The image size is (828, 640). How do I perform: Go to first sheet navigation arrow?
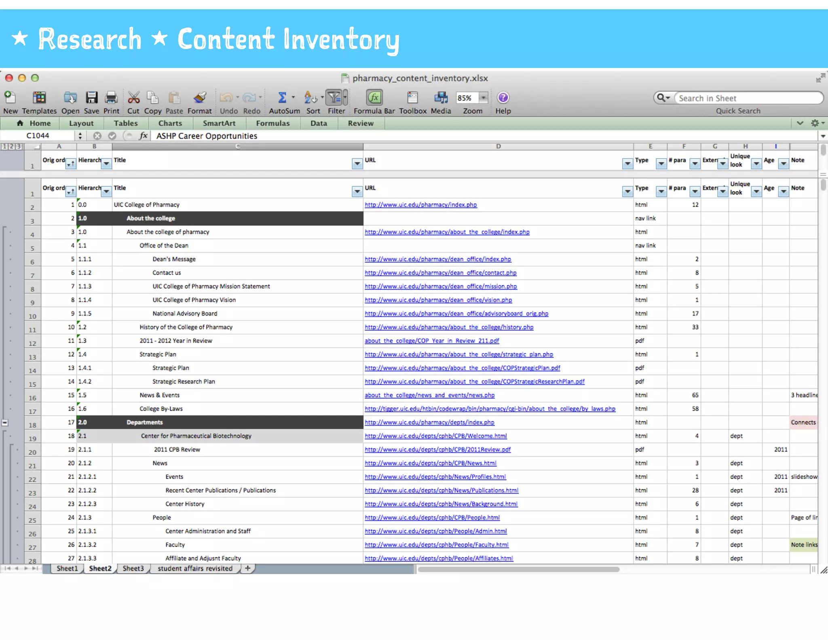(7, 568)
